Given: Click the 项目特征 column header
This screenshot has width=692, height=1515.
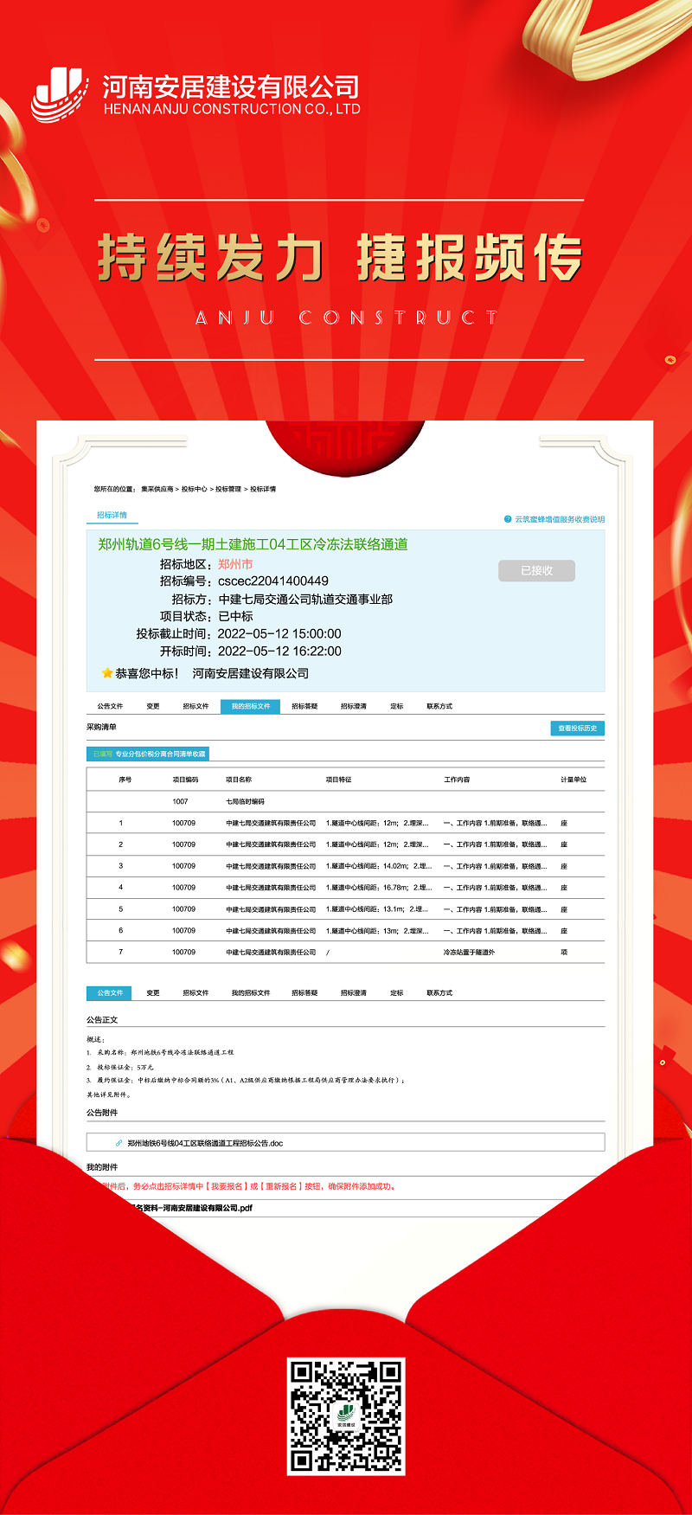Looking at the screenshot, I should [338, 780].
